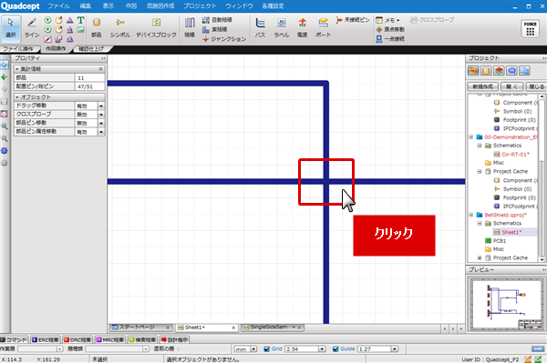The width and height of the screenshot is (547, 363).
Task: Click the 開く button in project panel
Action: [511, 86]
